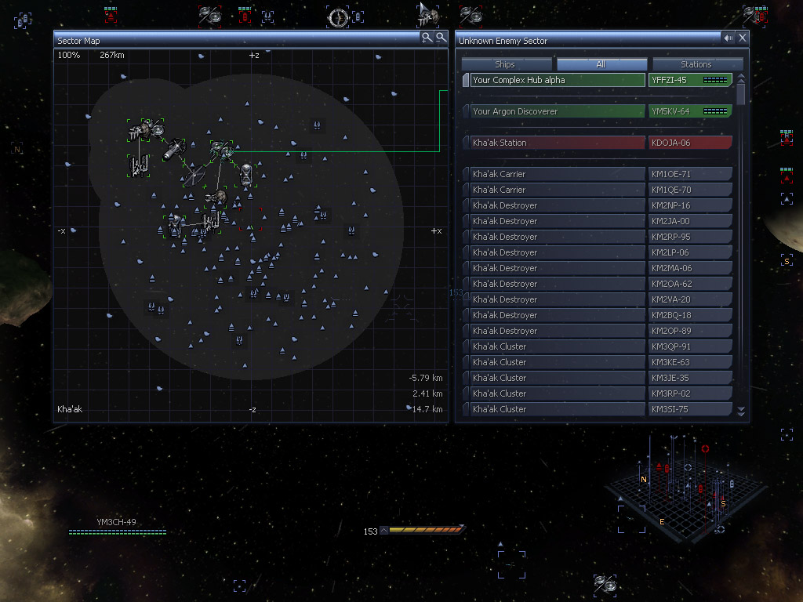Screen dimensions: 803x602
Task: Click the list scroll-up arrow
Action: [x=741, y=78]
